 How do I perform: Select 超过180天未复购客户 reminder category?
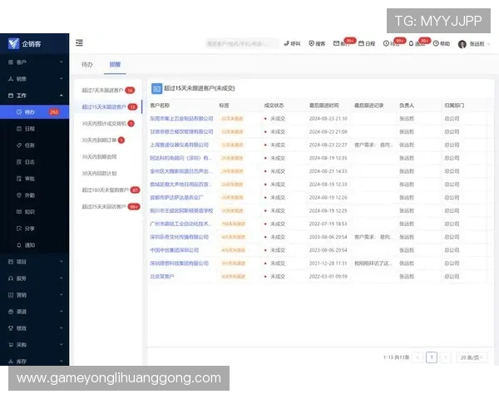click(108, 190)
